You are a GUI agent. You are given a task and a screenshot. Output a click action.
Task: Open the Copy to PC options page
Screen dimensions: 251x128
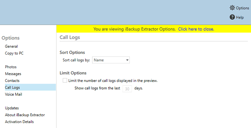pyautogui.click(x=14, y=53)
